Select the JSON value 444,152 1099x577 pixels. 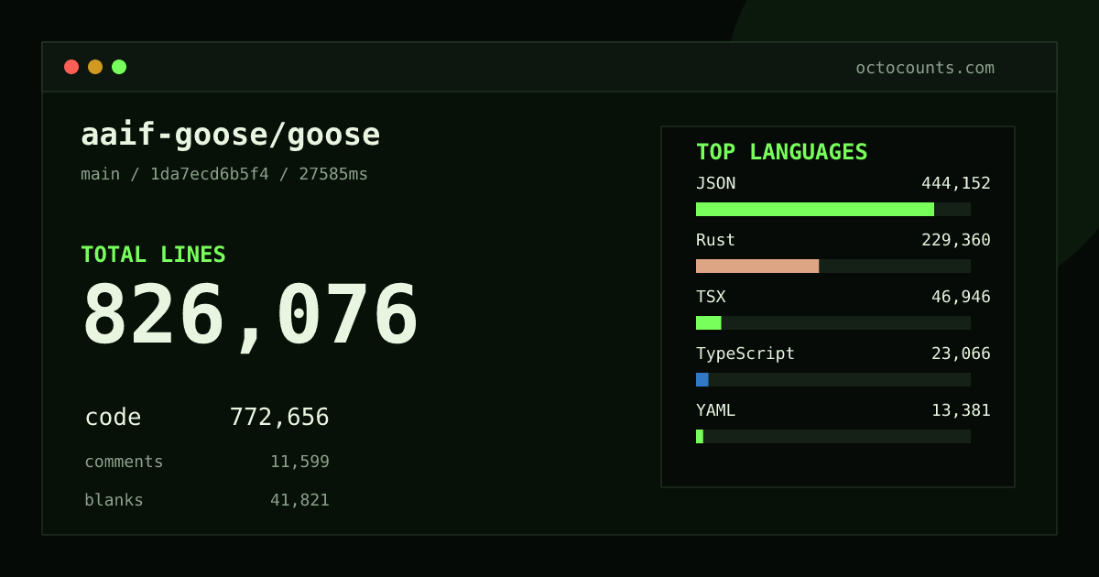click(956, 183)
